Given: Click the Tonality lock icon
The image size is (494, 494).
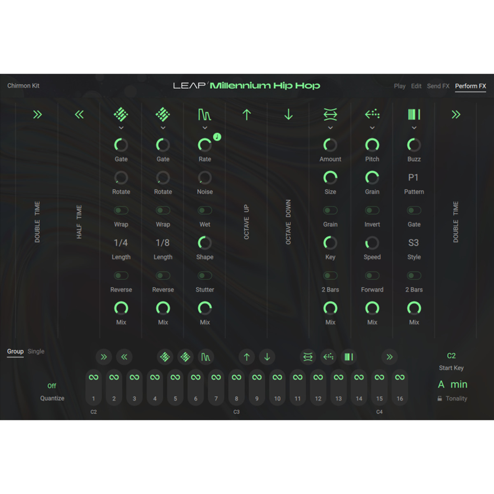Looking at the screenshot, I should click(x=440, y=398).
